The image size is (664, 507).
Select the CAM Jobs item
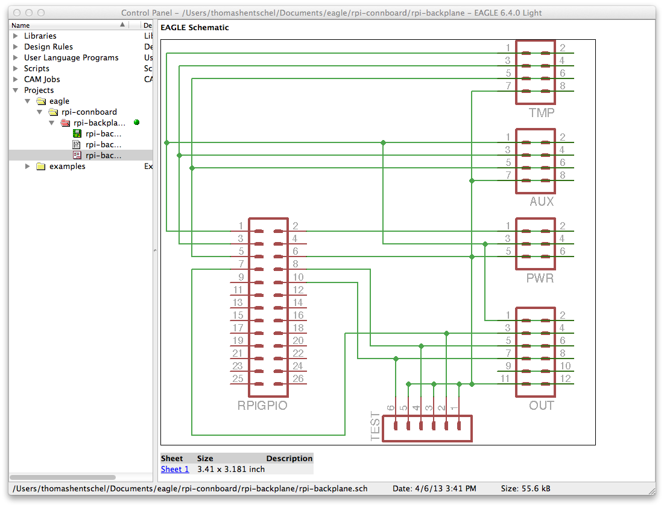(42, 79)
